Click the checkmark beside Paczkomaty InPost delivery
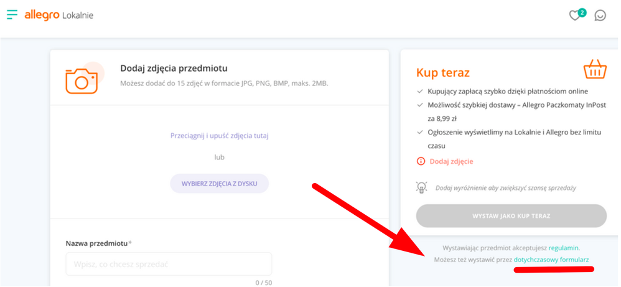 point(420,105)
